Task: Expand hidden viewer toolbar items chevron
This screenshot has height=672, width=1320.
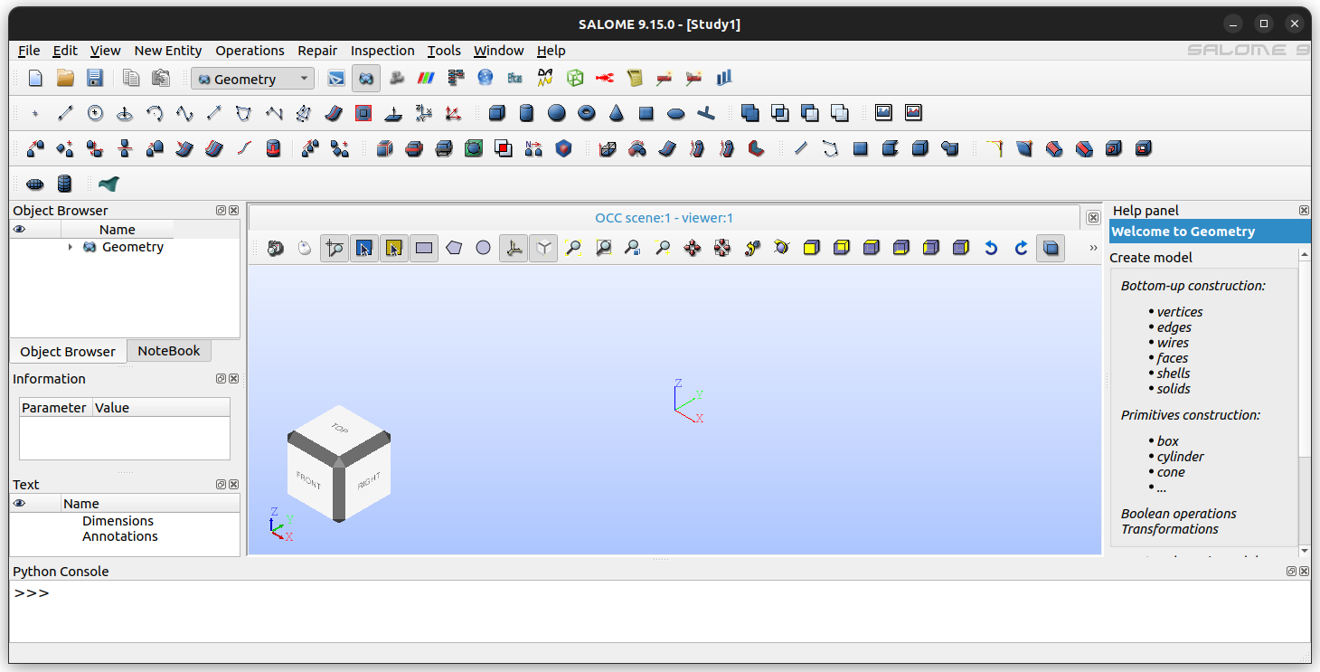Action: click(x=1092, y=248)
